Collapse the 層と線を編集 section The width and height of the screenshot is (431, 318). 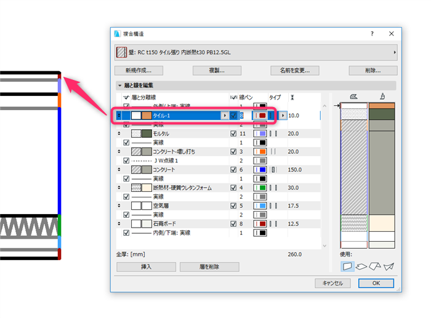pos(119,85)
